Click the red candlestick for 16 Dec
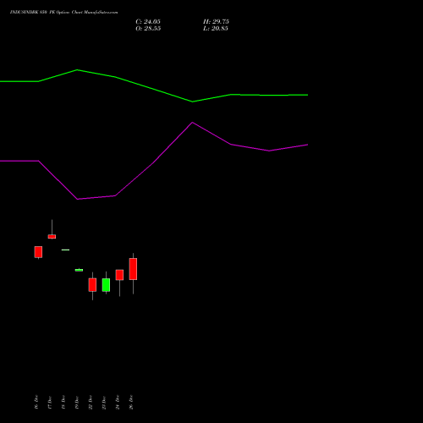This screenshot has width=423, height=423. pos(38,252)
